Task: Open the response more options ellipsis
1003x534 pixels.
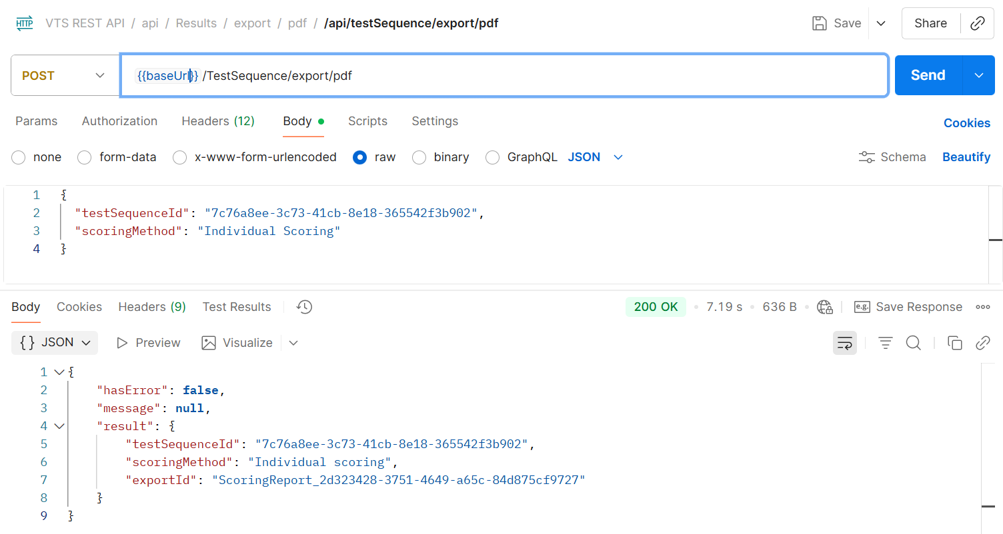Action: [x=982, y=307]
